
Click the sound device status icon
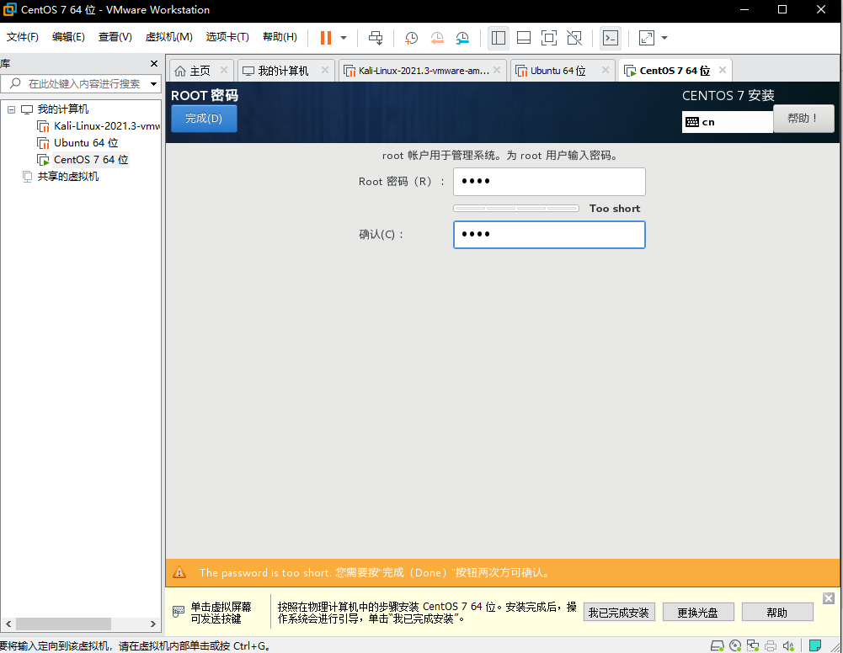pyautogui.click(x=788, y=645)
